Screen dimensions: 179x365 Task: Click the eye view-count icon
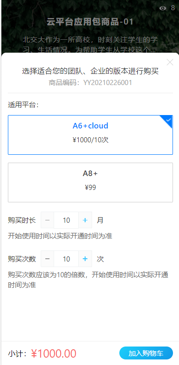point(163,8)
